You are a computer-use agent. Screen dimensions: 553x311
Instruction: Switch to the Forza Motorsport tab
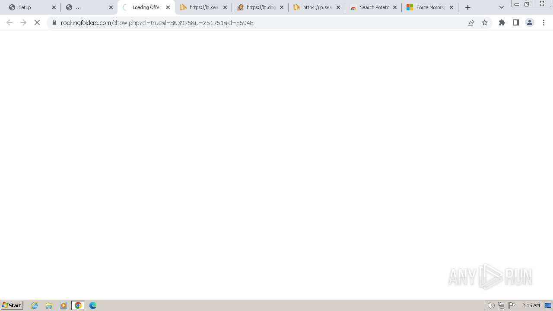click(430, 7)
